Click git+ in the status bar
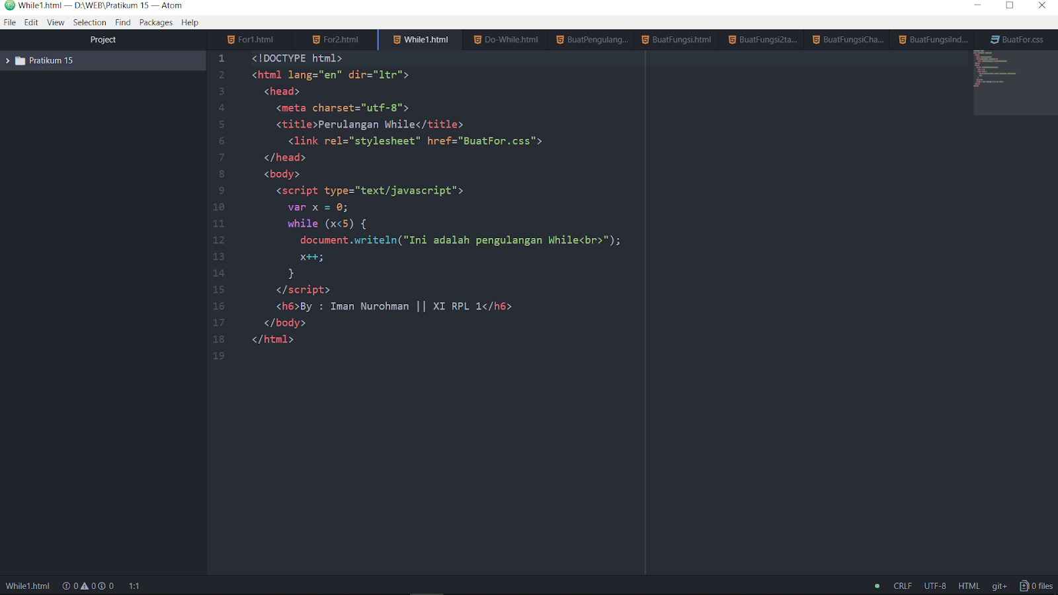Viewport: 1058px width, 595px height. (998, 586)
